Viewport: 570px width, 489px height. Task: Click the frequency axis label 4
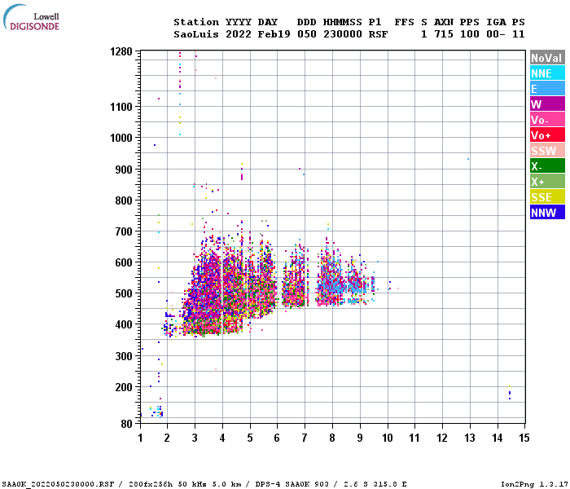[222, 438]
